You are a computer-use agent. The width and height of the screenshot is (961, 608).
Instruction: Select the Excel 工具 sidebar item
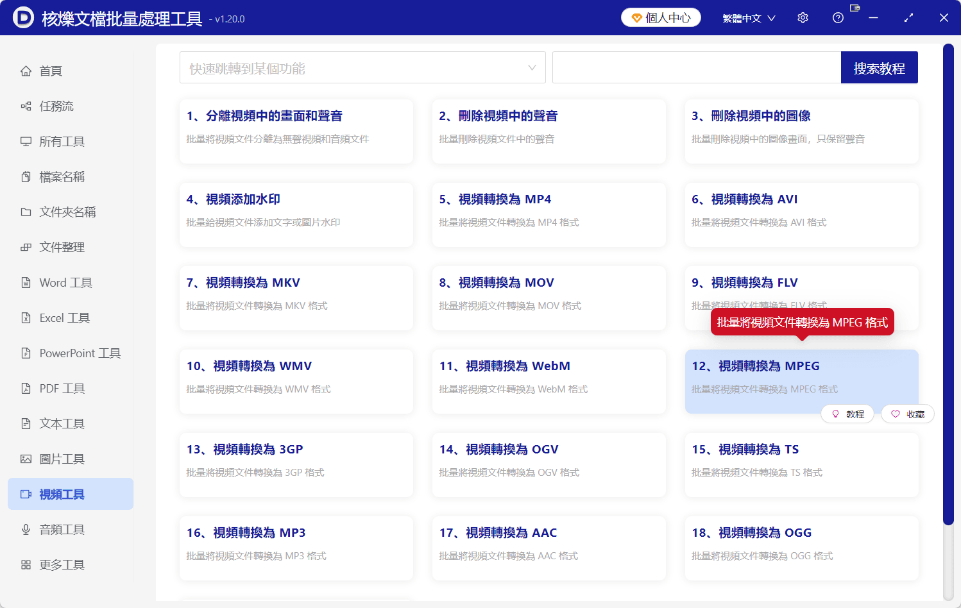point(71,318)
